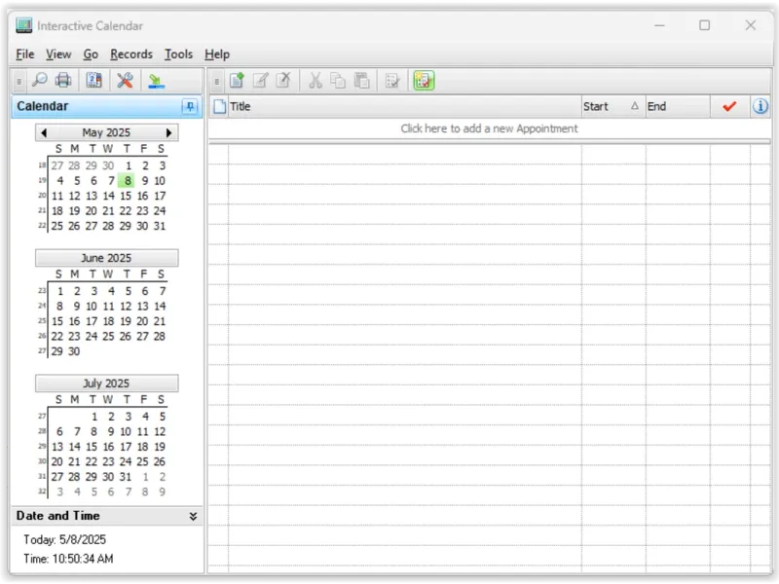Open the Tools menu

click(x=178, y=55)
